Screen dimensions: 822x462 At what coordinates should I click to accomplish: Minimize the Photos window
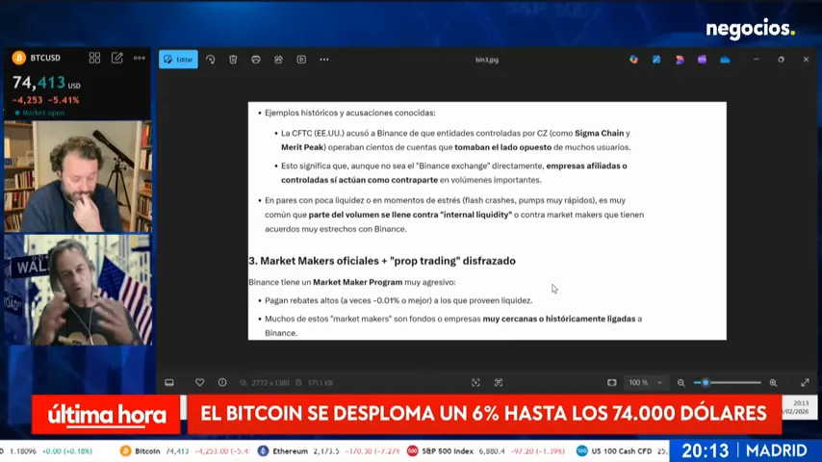757,60
